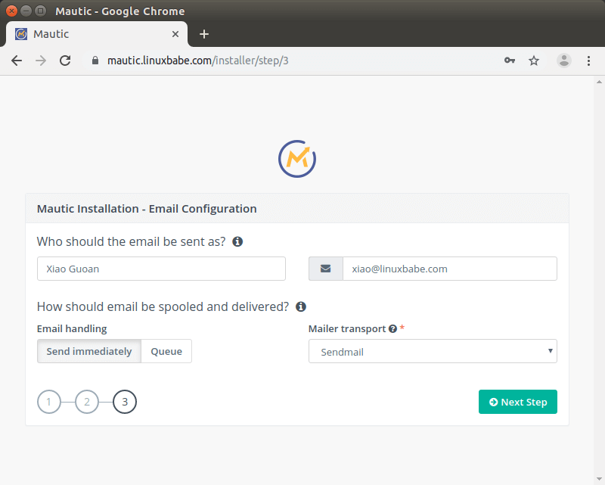Open a new browser tab
The width and height of the screenshot is (605, 485).
point(204,34)
